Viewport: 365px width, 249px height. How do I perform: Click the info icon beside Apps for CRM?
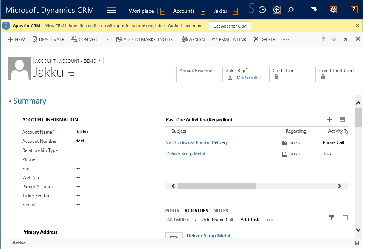tap(6, 26)
